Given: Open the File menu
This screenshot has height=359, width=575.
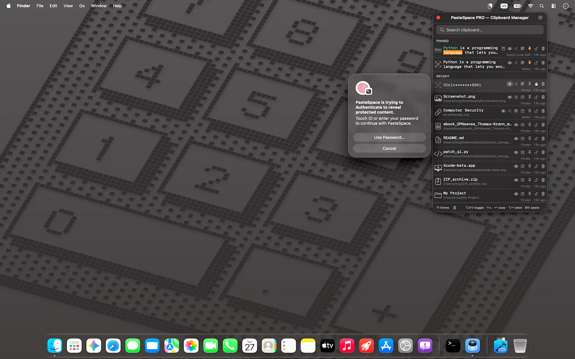Looking at the screenshot, I should tap(40, 6).
